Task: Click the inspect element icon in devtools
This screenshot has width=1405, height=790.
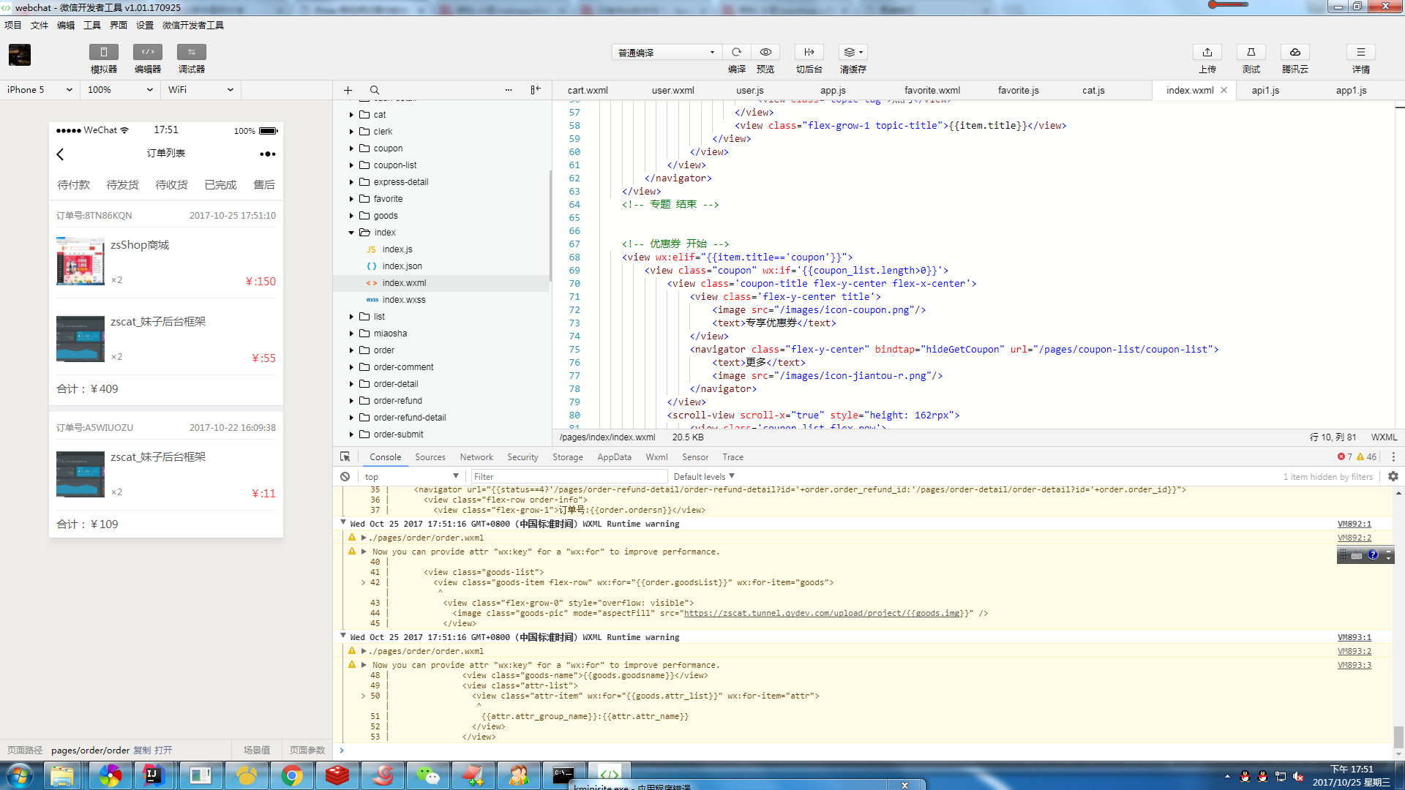Action: (x=345, y=456)
